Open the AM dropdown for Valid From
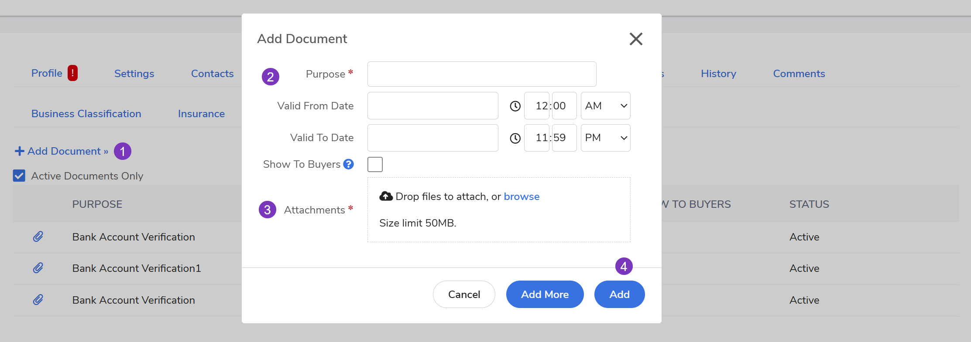 point(605,106)
